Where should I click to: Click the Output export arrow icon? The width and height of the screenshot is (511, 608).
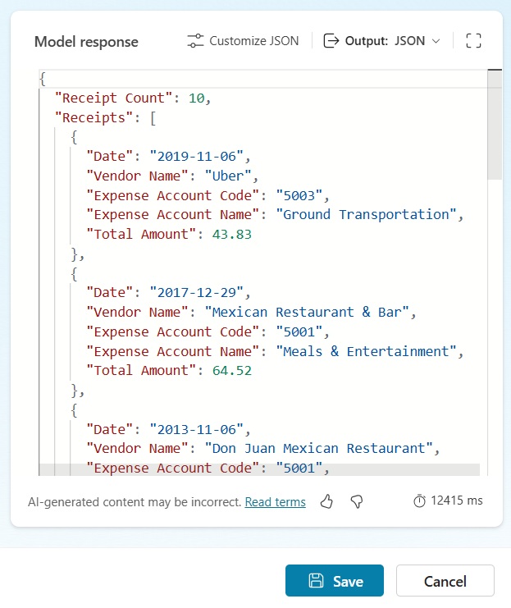click(331, 41)
